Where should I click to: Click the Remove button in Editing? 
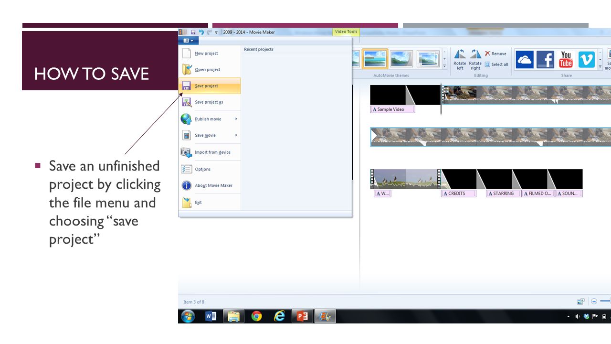click(496, 54)
